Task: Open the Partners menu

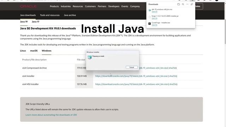Action: click(102, 6)
